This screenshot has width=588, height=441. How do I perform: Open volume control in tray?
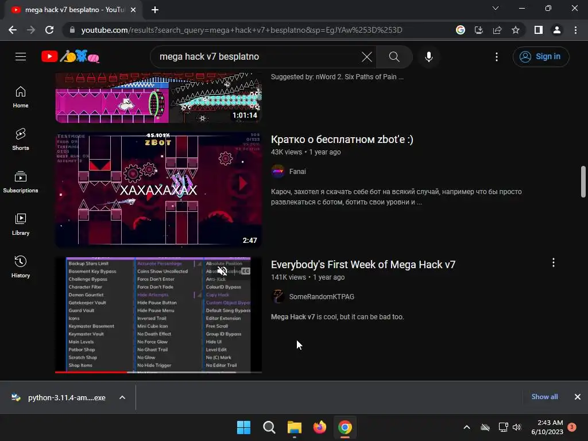(517, 427)
